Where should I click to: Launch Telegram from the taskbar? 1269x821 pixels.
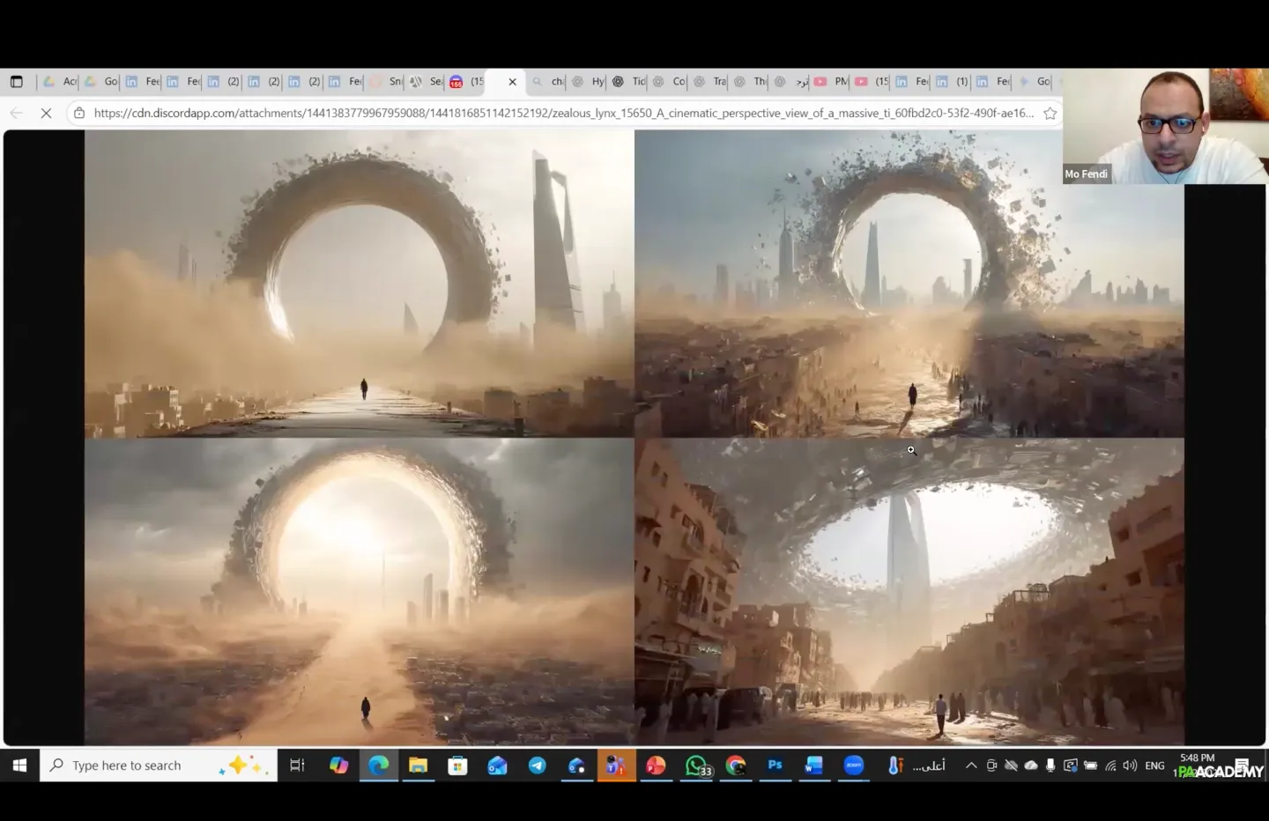[x=537, y=766]
